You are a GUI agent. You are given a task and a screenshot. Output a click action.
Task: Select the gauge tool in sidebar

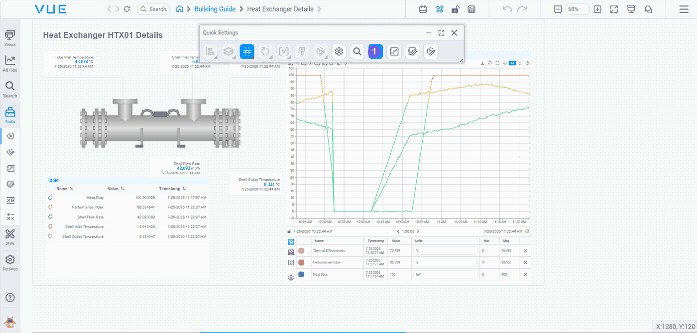(x=10, y=136)
